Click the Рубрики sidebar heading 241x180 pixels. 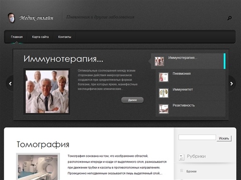point(196,156)
